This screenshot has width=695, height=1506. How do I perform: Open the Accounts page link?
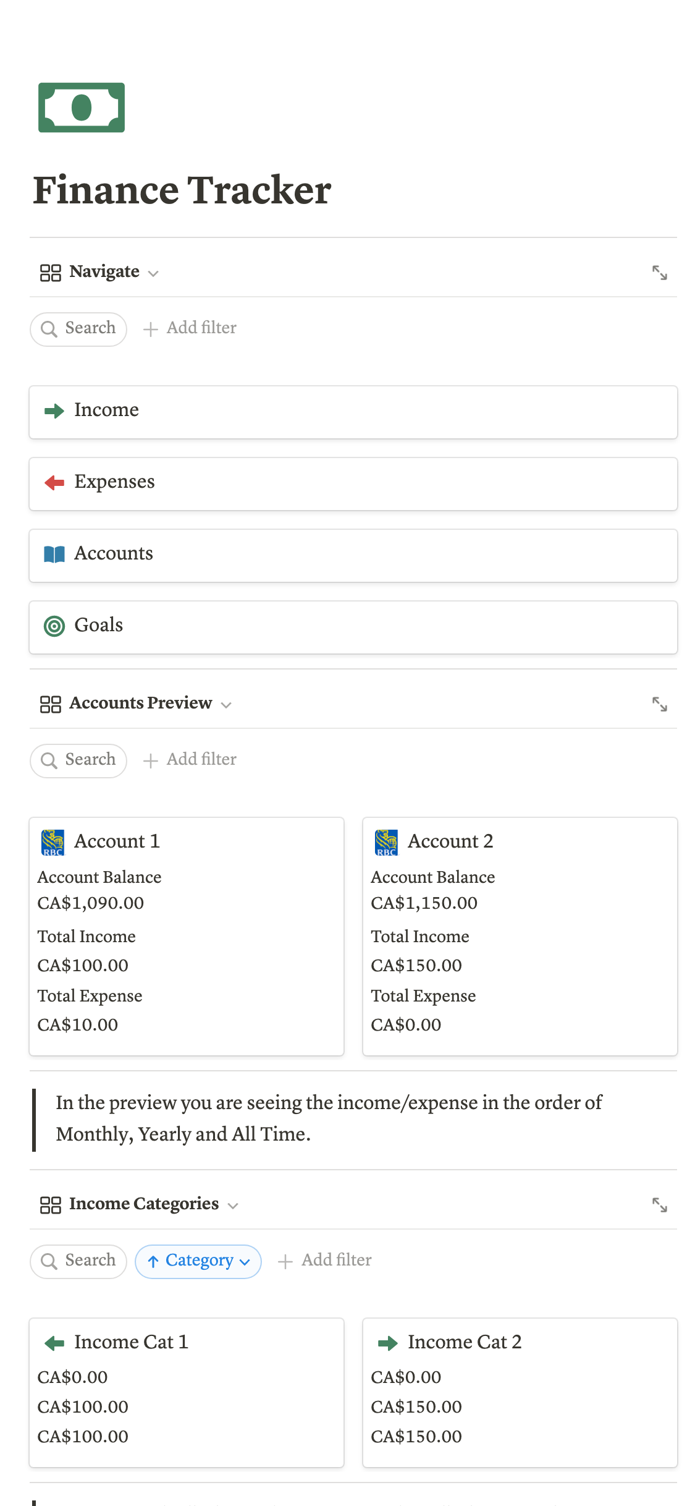pos(353,555)
